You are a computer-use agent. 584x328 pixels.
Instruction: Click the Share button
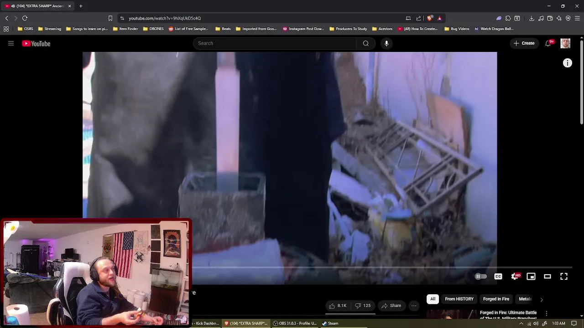pyautogui.click(x=391, y=306)
